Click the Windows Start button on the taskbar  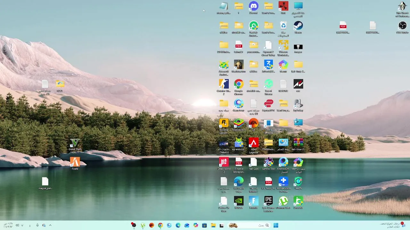pos(276,225)
